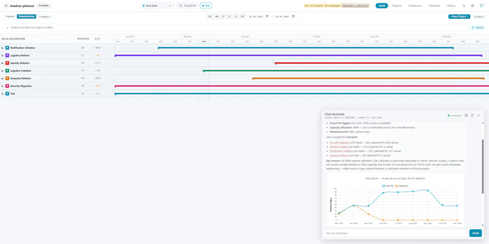
Task: Open Identity Refactor link in chat
Action: click(339, 147)
